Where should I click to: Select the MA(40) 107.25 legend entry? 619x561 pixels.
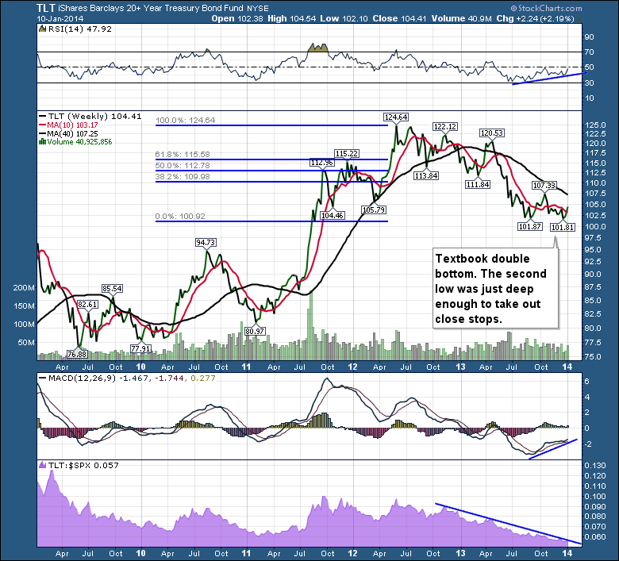tap(72, 133)
